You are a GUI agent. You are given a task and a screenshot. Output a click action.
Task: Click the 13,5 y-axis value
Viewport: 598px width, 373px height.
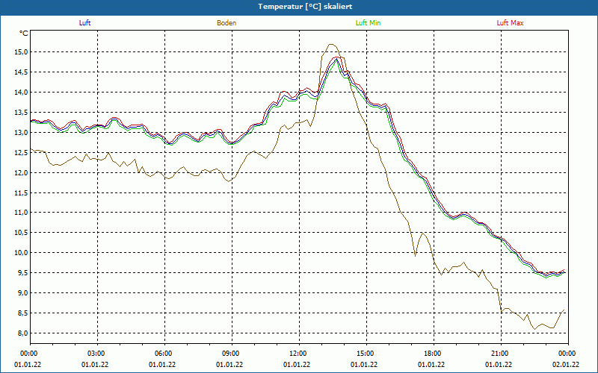pyautogui.click(x=21, y=113)
